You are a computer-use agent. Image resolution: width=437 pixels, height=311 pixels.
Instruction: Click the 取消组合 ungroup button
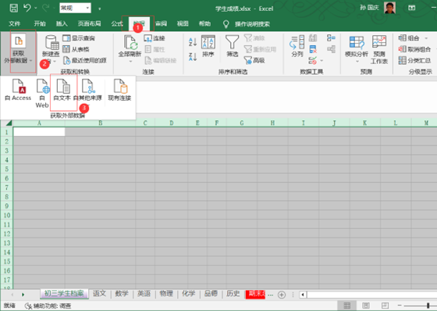pos(414,49)
